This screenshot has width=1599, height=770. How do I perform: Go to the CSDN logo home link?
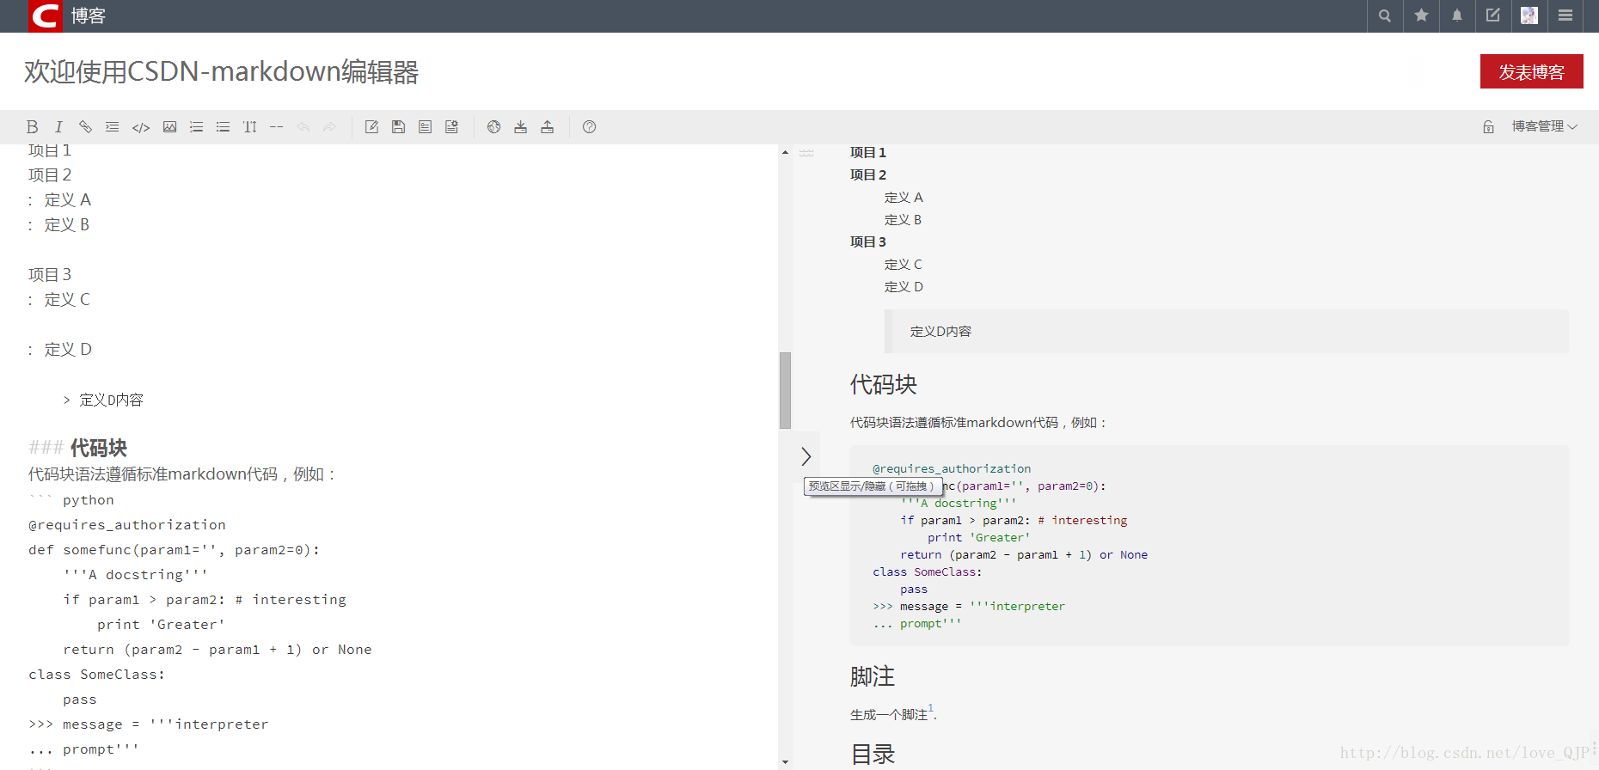coord(46,15)
